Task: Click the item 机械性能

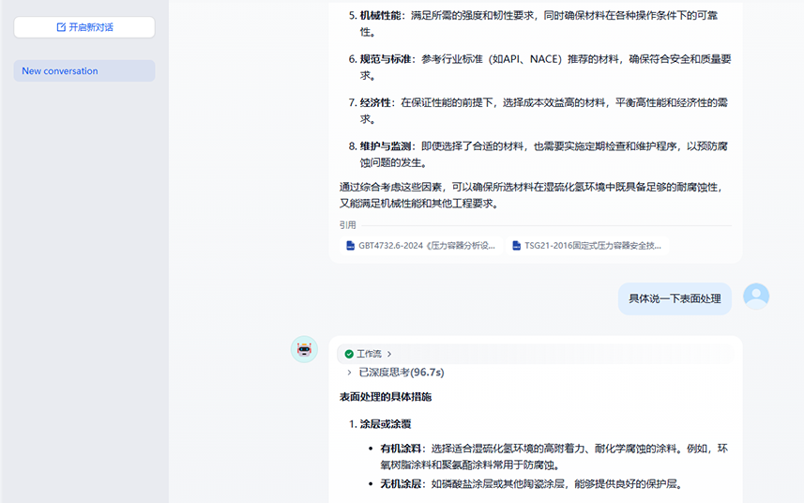Action: click(x=380, y=15)
